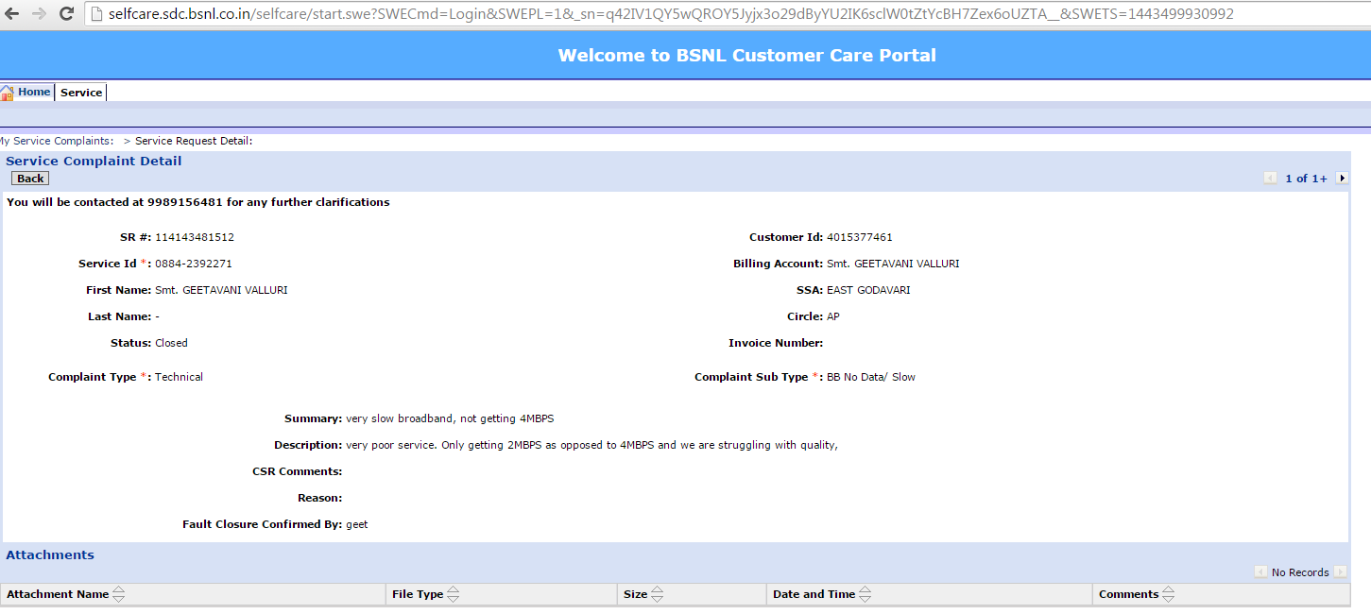Image resolution: width=1371 pixels, height=614 pixels.
Task: Sort attachments by Date and Time
Action: coord(865,594)
